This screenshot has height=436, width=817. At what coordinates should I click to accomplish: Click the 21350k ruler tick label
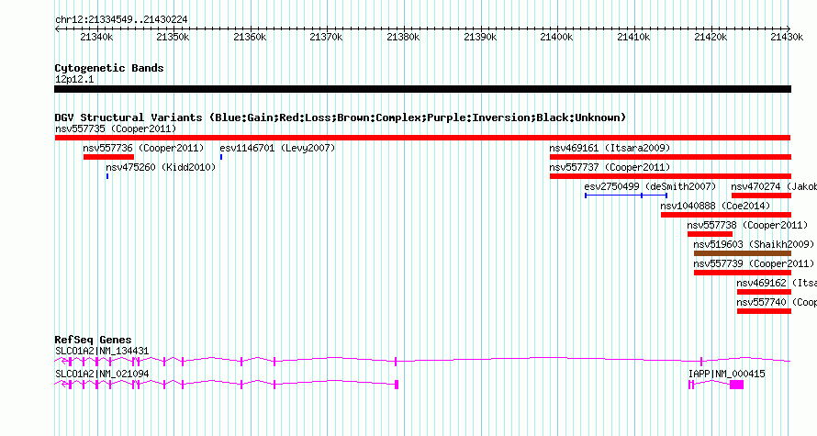point(173,37)
